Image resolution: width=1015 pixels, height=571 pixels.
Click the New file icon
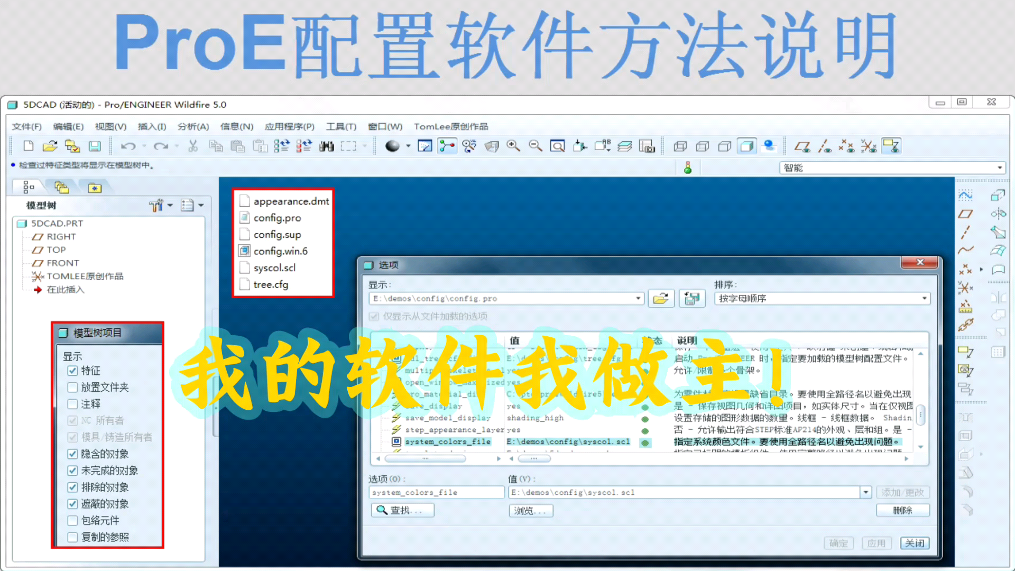29,146
